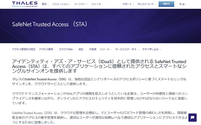The width and height of the screenshot is (201, 125).
Task: Open the ソリューション menu
Action: [61, 4]
